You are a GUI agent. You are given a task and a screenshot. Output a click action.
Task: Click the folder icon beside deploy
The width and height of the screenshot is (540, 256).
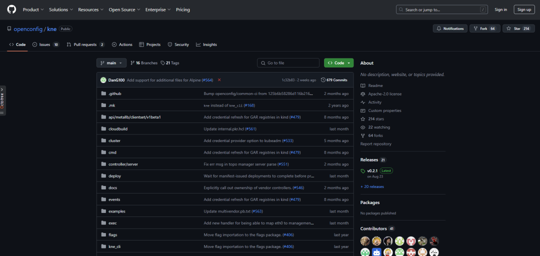(x=103, y=175)
